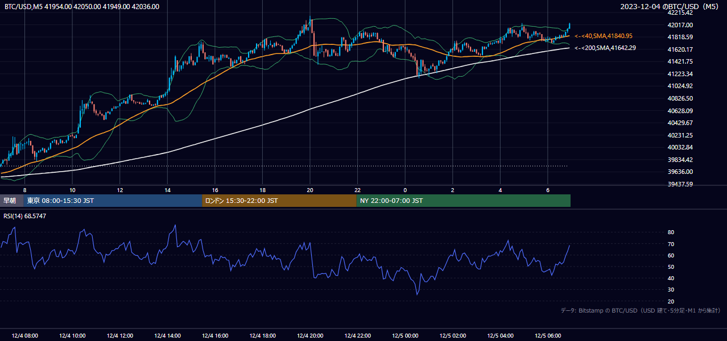
Task: Select the ロンドン 15:30-22:00 JST session bar
Action: (x=279, y=201)
